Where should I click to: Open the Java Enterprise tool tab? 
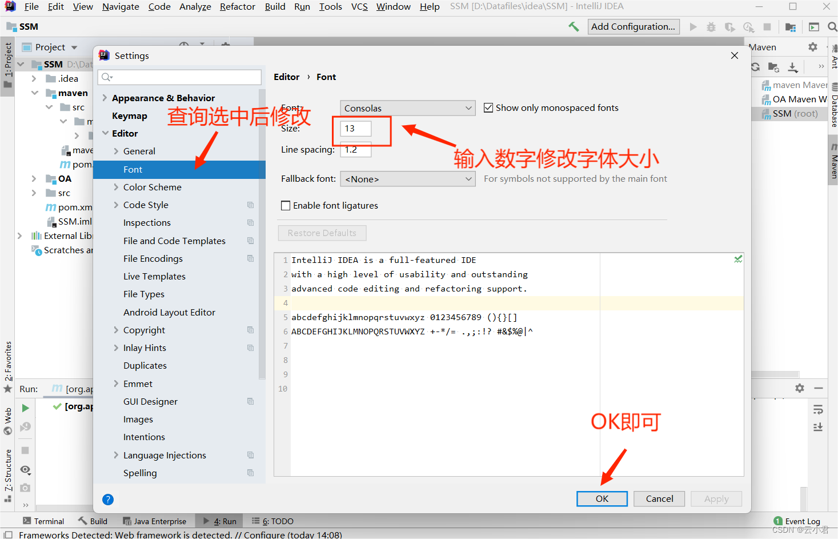click(x=154, y=521)
